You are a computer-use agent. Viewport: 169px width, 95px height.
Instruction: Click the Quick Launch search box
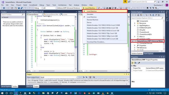144,2
